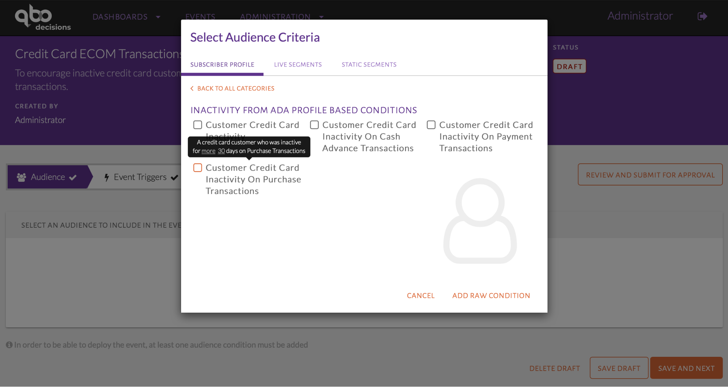The image size is (728, 387).
Task: Click the checkmark next to Audience step
Action: click(x=73, y=177)
